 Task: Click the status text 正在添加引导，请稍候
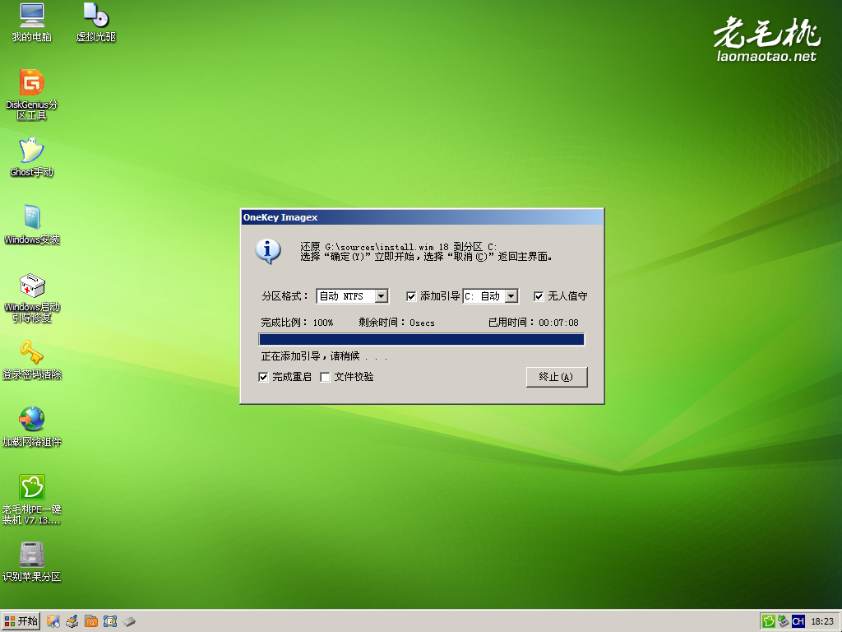click(324, 355)
